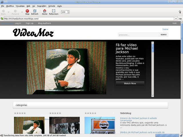The image size is (183, 137).
Task: Open the Modifica menu
Action: coord(10,6)
